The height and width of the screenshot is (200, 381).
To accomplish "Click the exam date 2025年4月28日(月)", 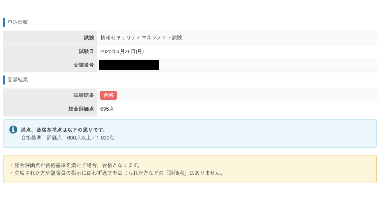I will click(x=122, y=51).
